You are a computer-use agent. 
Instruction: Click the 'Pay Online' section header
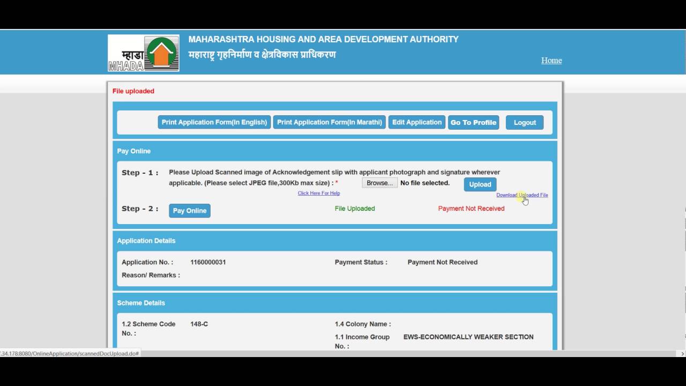coord(134,151)
